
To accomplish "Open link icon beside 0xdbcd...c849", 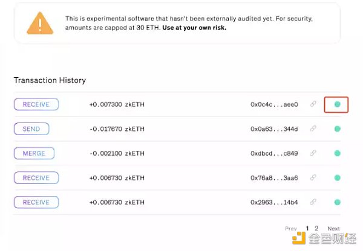I will point(313,153).
